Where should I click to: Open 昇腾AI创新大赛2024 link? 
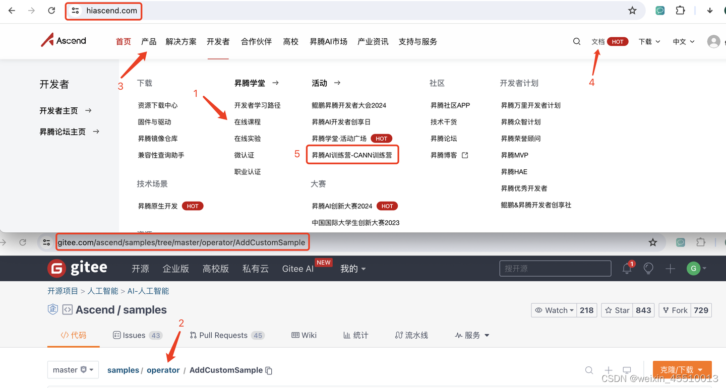[342, 206]
